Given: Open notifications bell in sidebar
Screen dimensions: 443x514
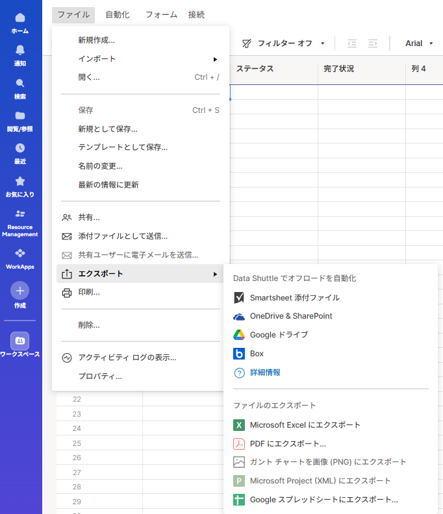Looking at the screenshot, I should 20,55.
